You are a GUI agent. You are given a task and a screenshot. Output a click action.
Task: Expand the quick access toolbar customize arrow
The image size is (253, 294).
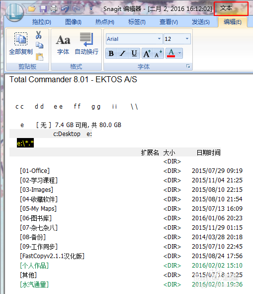click(91, 8)
